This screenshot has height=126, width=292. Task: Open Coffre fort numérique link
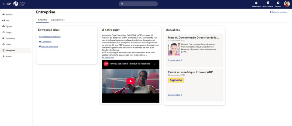[x=50, y=37]
